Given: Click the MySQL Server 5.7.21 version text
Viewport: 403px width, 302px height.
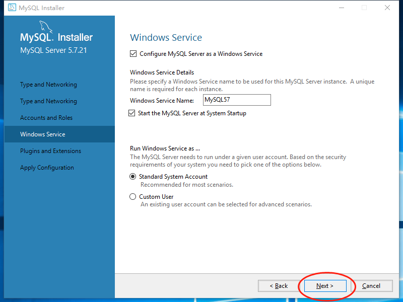Looking at the screenshot, I should coord(53,50).
